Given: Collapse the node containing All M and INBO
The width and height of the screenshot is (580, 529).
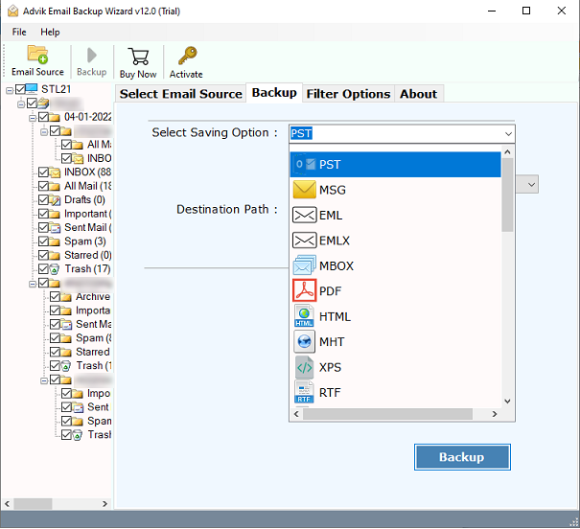Looking at the screenshot, I should coord(44,131).
